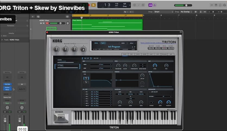Viewport: 227px width, 131px height.
Task: Click the Digital button in Triton display
Action: (x=103, y=43)
